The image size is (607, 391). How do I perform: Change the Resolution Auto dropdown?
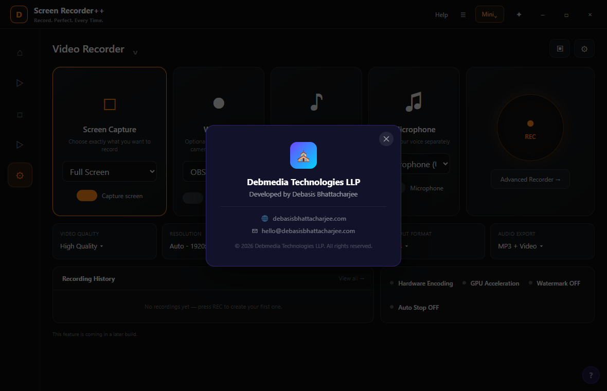coord(185,241)
